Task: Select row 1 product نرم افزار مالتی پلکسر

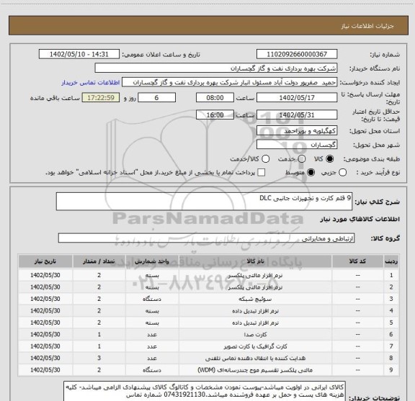Action: coord(255,275)
